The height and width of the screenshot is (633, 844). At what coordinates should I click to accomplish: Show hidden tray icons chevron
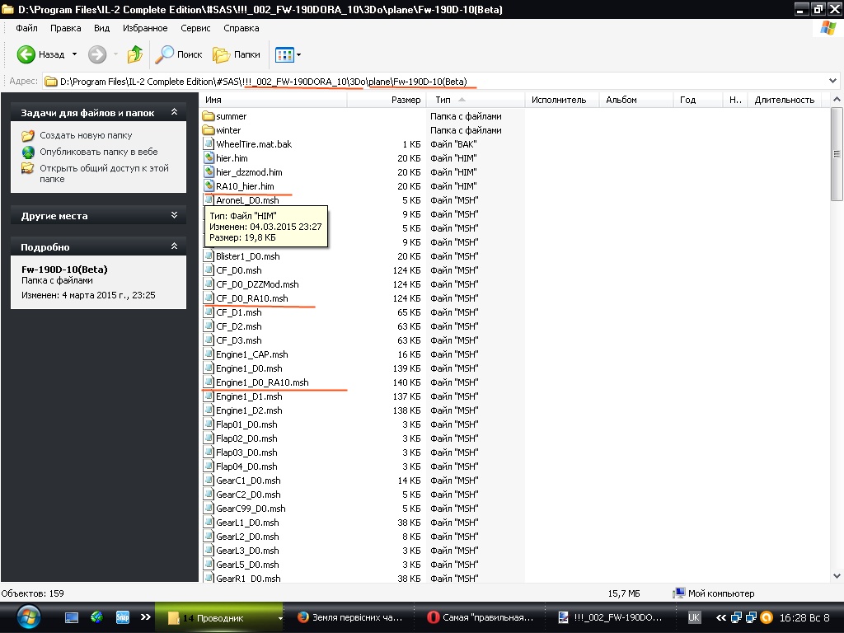click(x=720, y=617)
